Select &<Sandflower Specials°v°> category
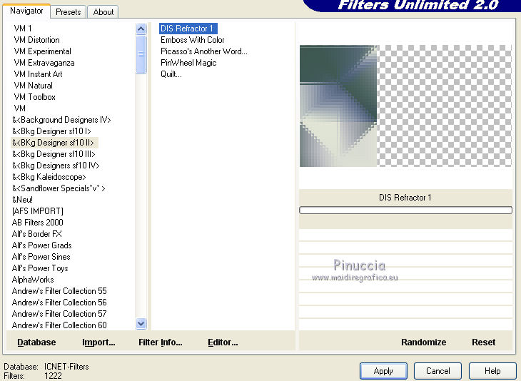The image size is (521, 381). (x=59, y=188)
